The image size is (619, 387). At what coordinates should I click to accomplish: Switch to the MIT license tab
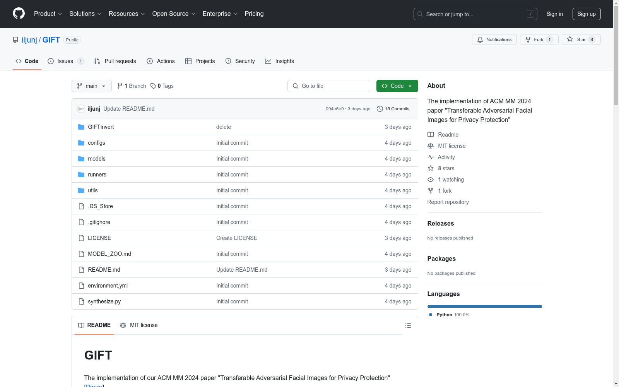point(139,325)
